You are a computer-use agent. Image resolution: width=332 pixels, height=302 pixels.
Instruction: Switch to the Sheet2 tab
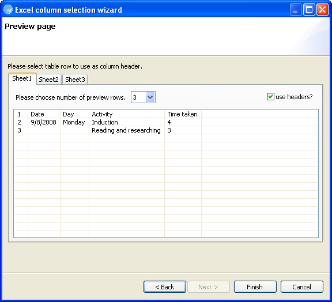[48, 80]
